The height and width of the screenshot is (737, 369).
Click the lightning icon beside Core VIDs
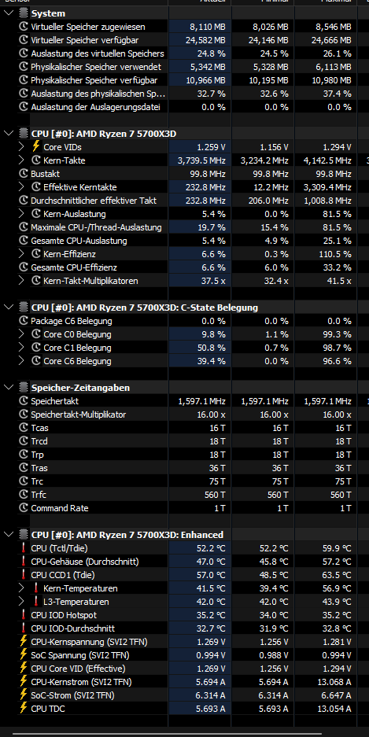point(36,146)
